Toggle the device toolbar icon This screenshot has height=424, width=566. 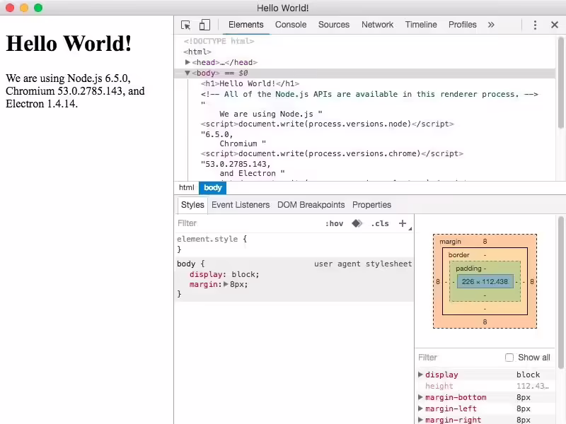tap(204, 24)
